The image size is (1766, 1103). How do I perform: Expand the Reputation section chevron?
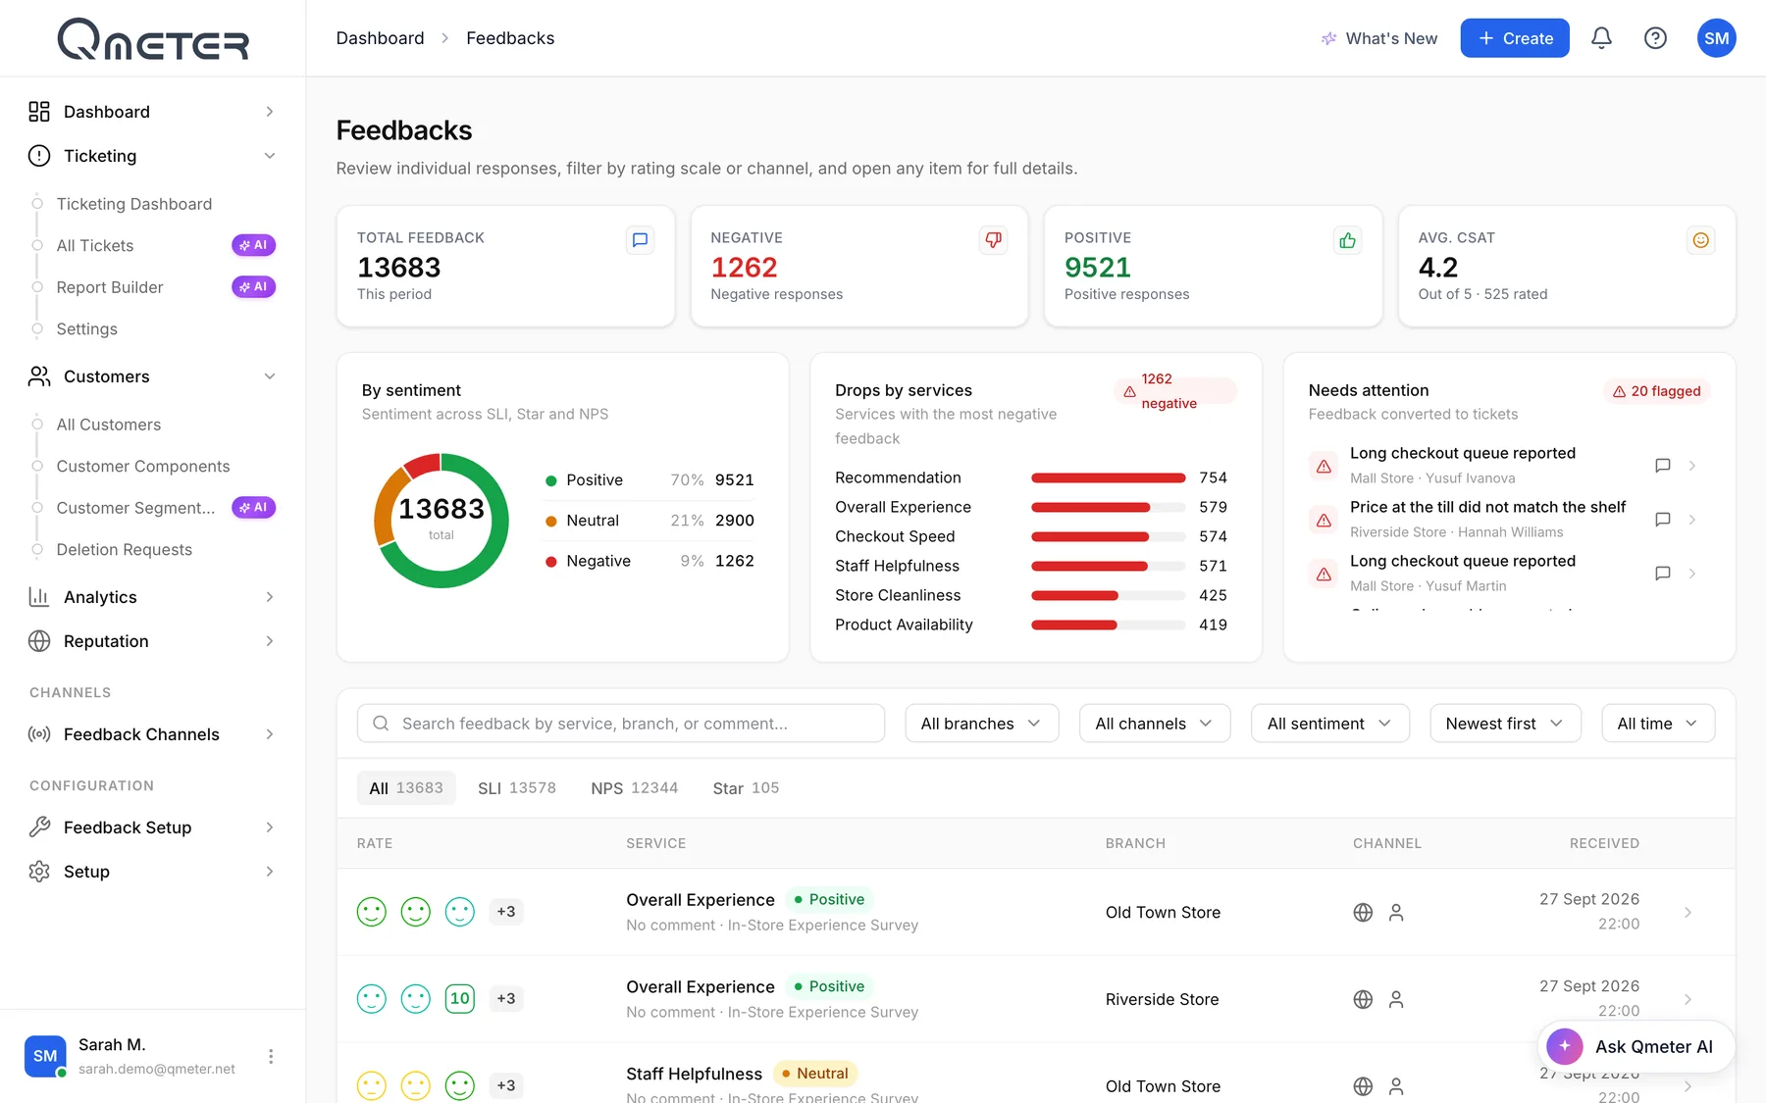270,641
